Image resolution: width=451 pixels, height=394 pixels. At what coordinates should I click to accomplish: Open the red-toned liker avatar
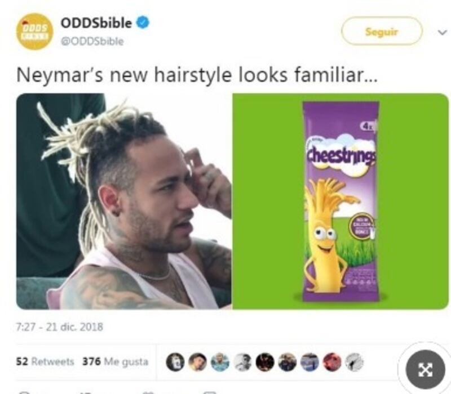click(332, 361)
